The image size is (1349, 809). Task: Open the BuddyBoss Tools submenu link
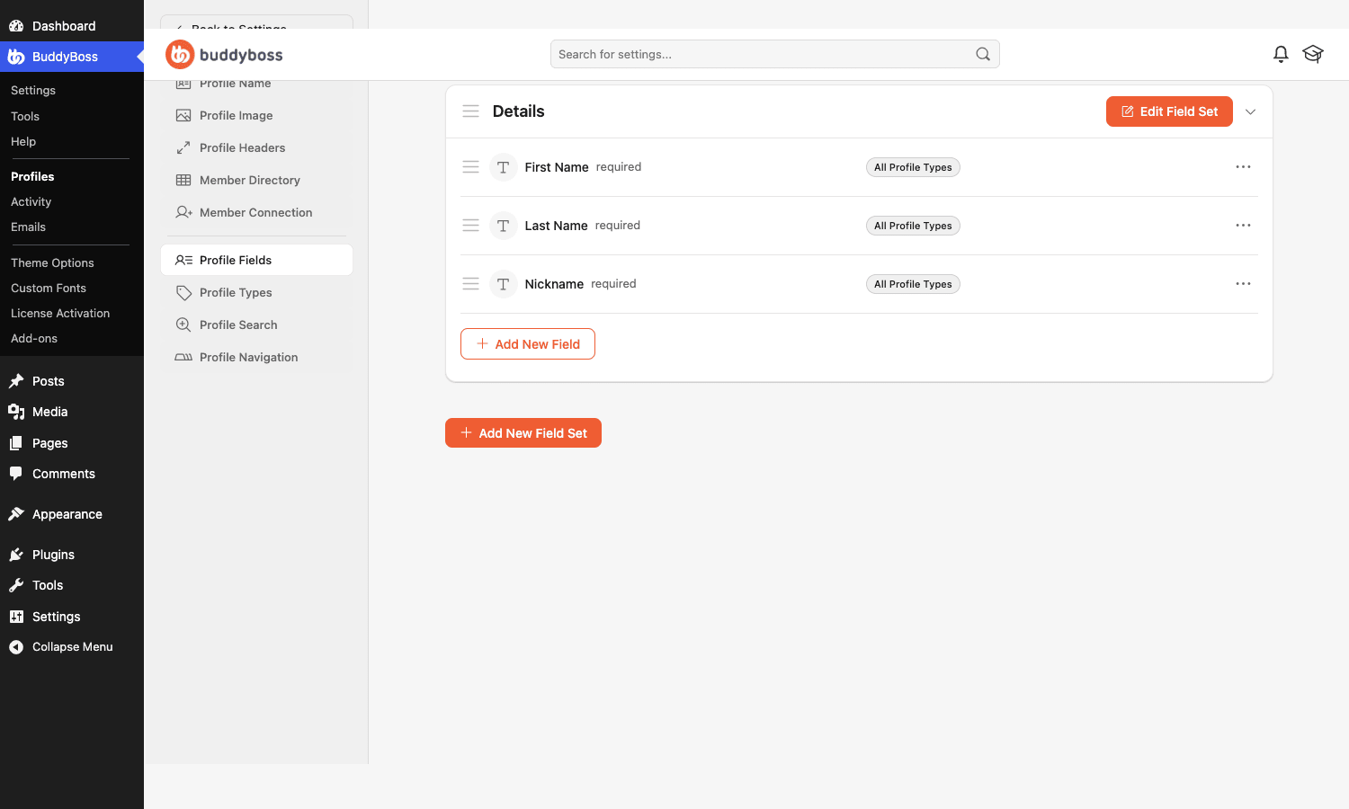coord(25,117)
